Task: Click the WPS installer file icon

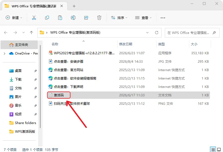Action: 51,53
